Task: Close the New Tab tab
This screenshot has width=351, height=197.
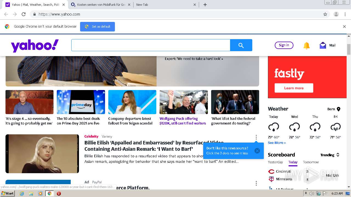Action: pyautogui.click(x=195, y=5)
